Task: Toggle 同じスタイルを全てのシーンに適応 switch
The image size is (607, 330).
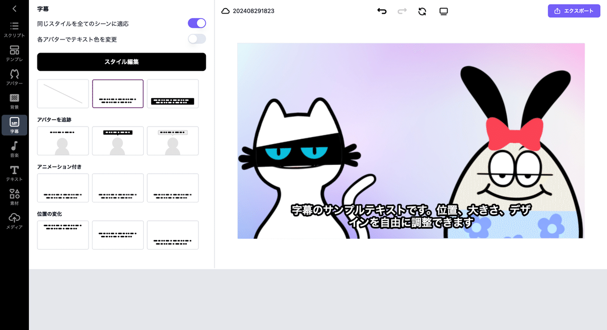Action: [x=197, y=23]
